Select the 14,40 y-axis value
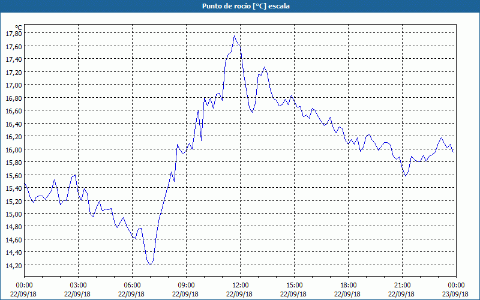Viewport: 480px width, 300px height. [x=13, y=252]
